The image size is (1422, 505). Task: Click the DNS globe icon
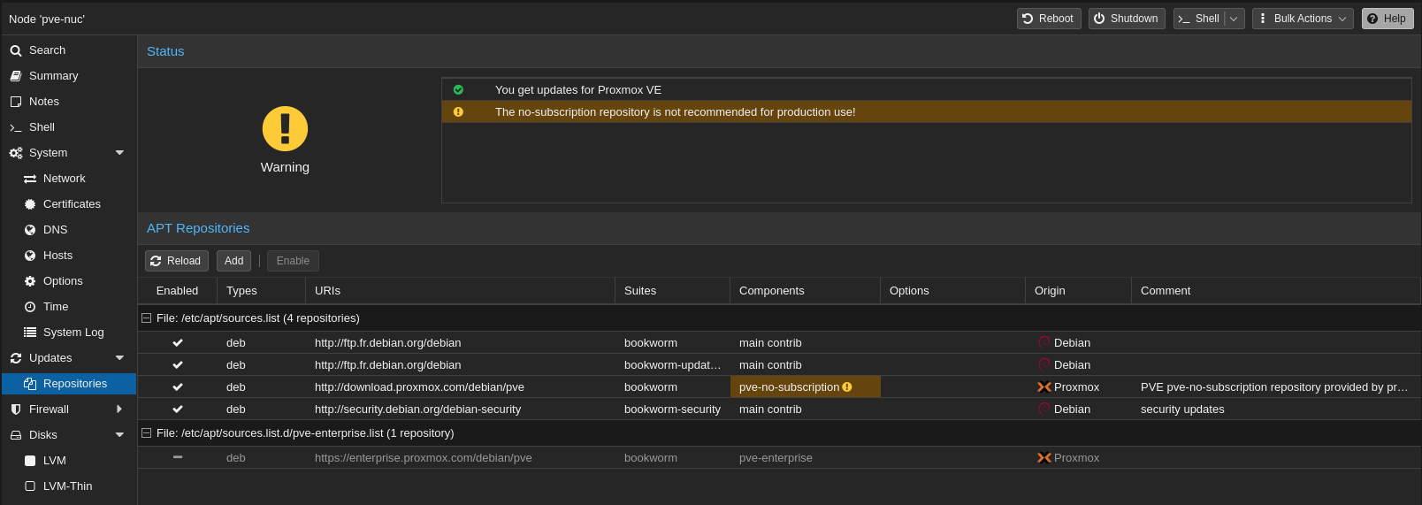(30, 230)
